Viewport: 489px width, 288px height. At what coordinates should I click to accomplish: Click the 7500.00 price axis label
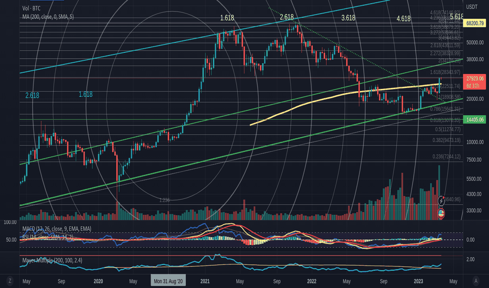[x=475, y=160]
